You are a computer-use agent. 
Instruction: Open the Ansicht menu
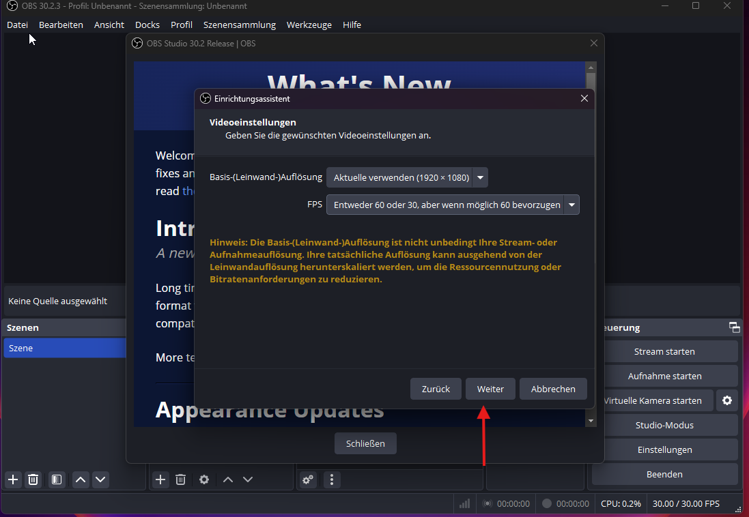(109, 25)
